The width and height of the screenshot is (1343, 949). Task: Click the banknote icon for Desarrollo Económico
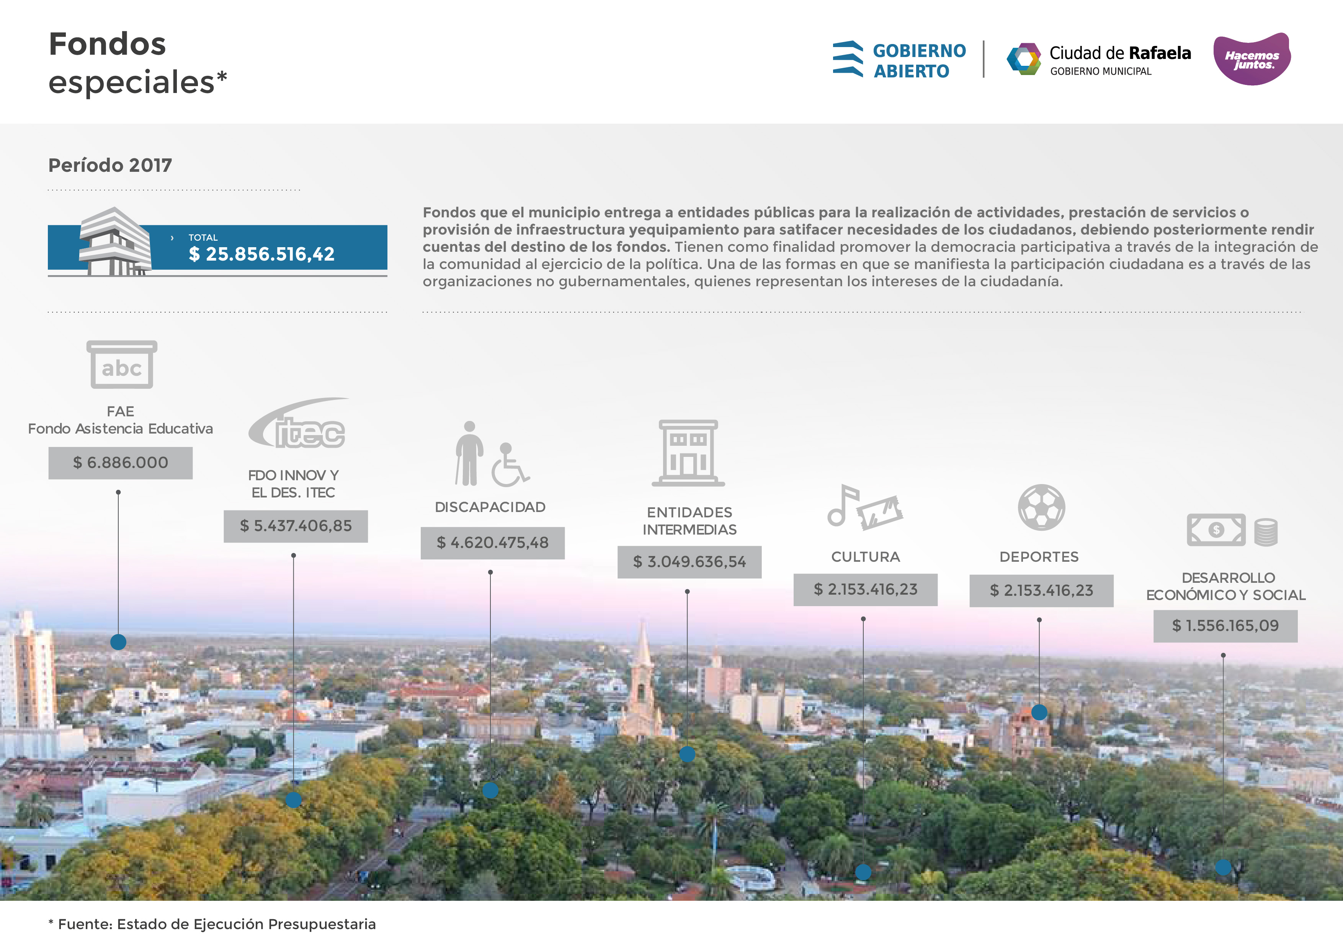1216,530
